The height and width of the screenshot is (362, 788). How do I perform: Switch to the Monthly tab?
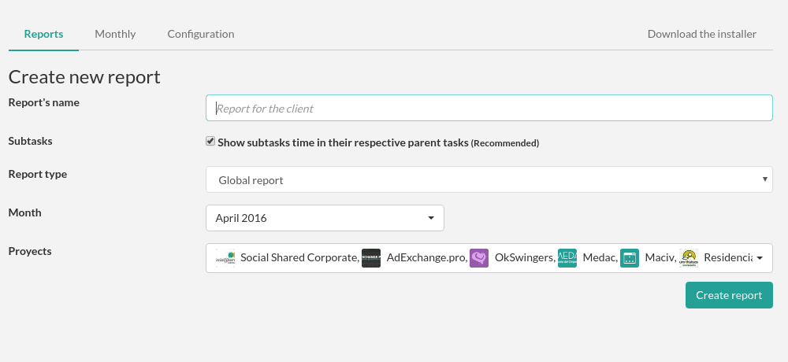coord(115,34)
